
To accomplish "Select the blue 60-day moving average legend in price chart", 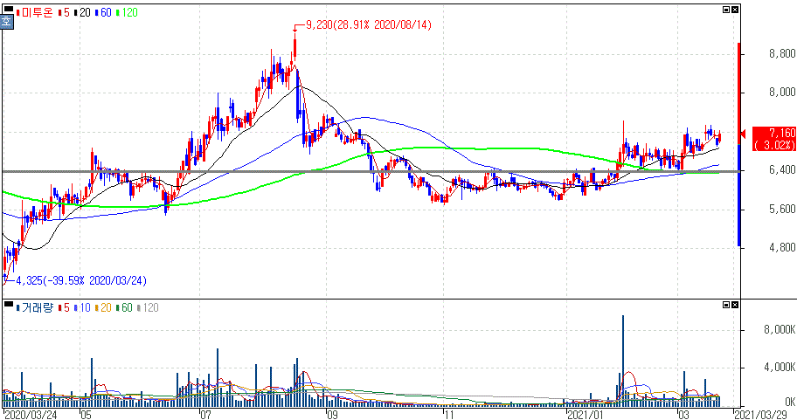I will [x=103, y=13].
